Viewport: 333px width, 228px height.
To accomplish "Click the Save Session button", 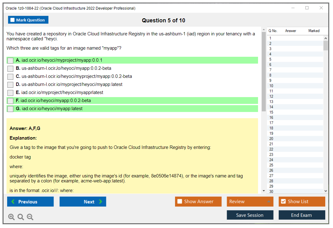I will point(250,215).
